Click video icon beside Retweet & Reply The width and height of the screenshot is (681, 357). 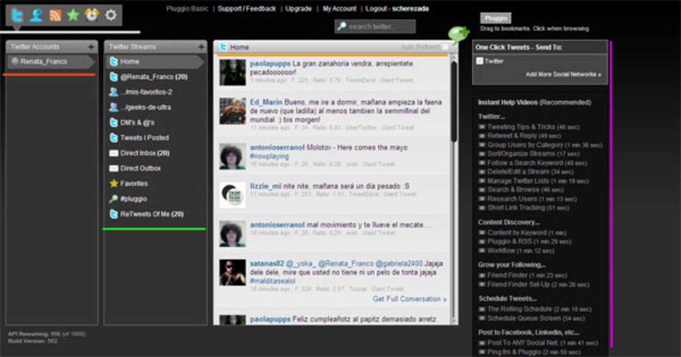coord(482,136)
